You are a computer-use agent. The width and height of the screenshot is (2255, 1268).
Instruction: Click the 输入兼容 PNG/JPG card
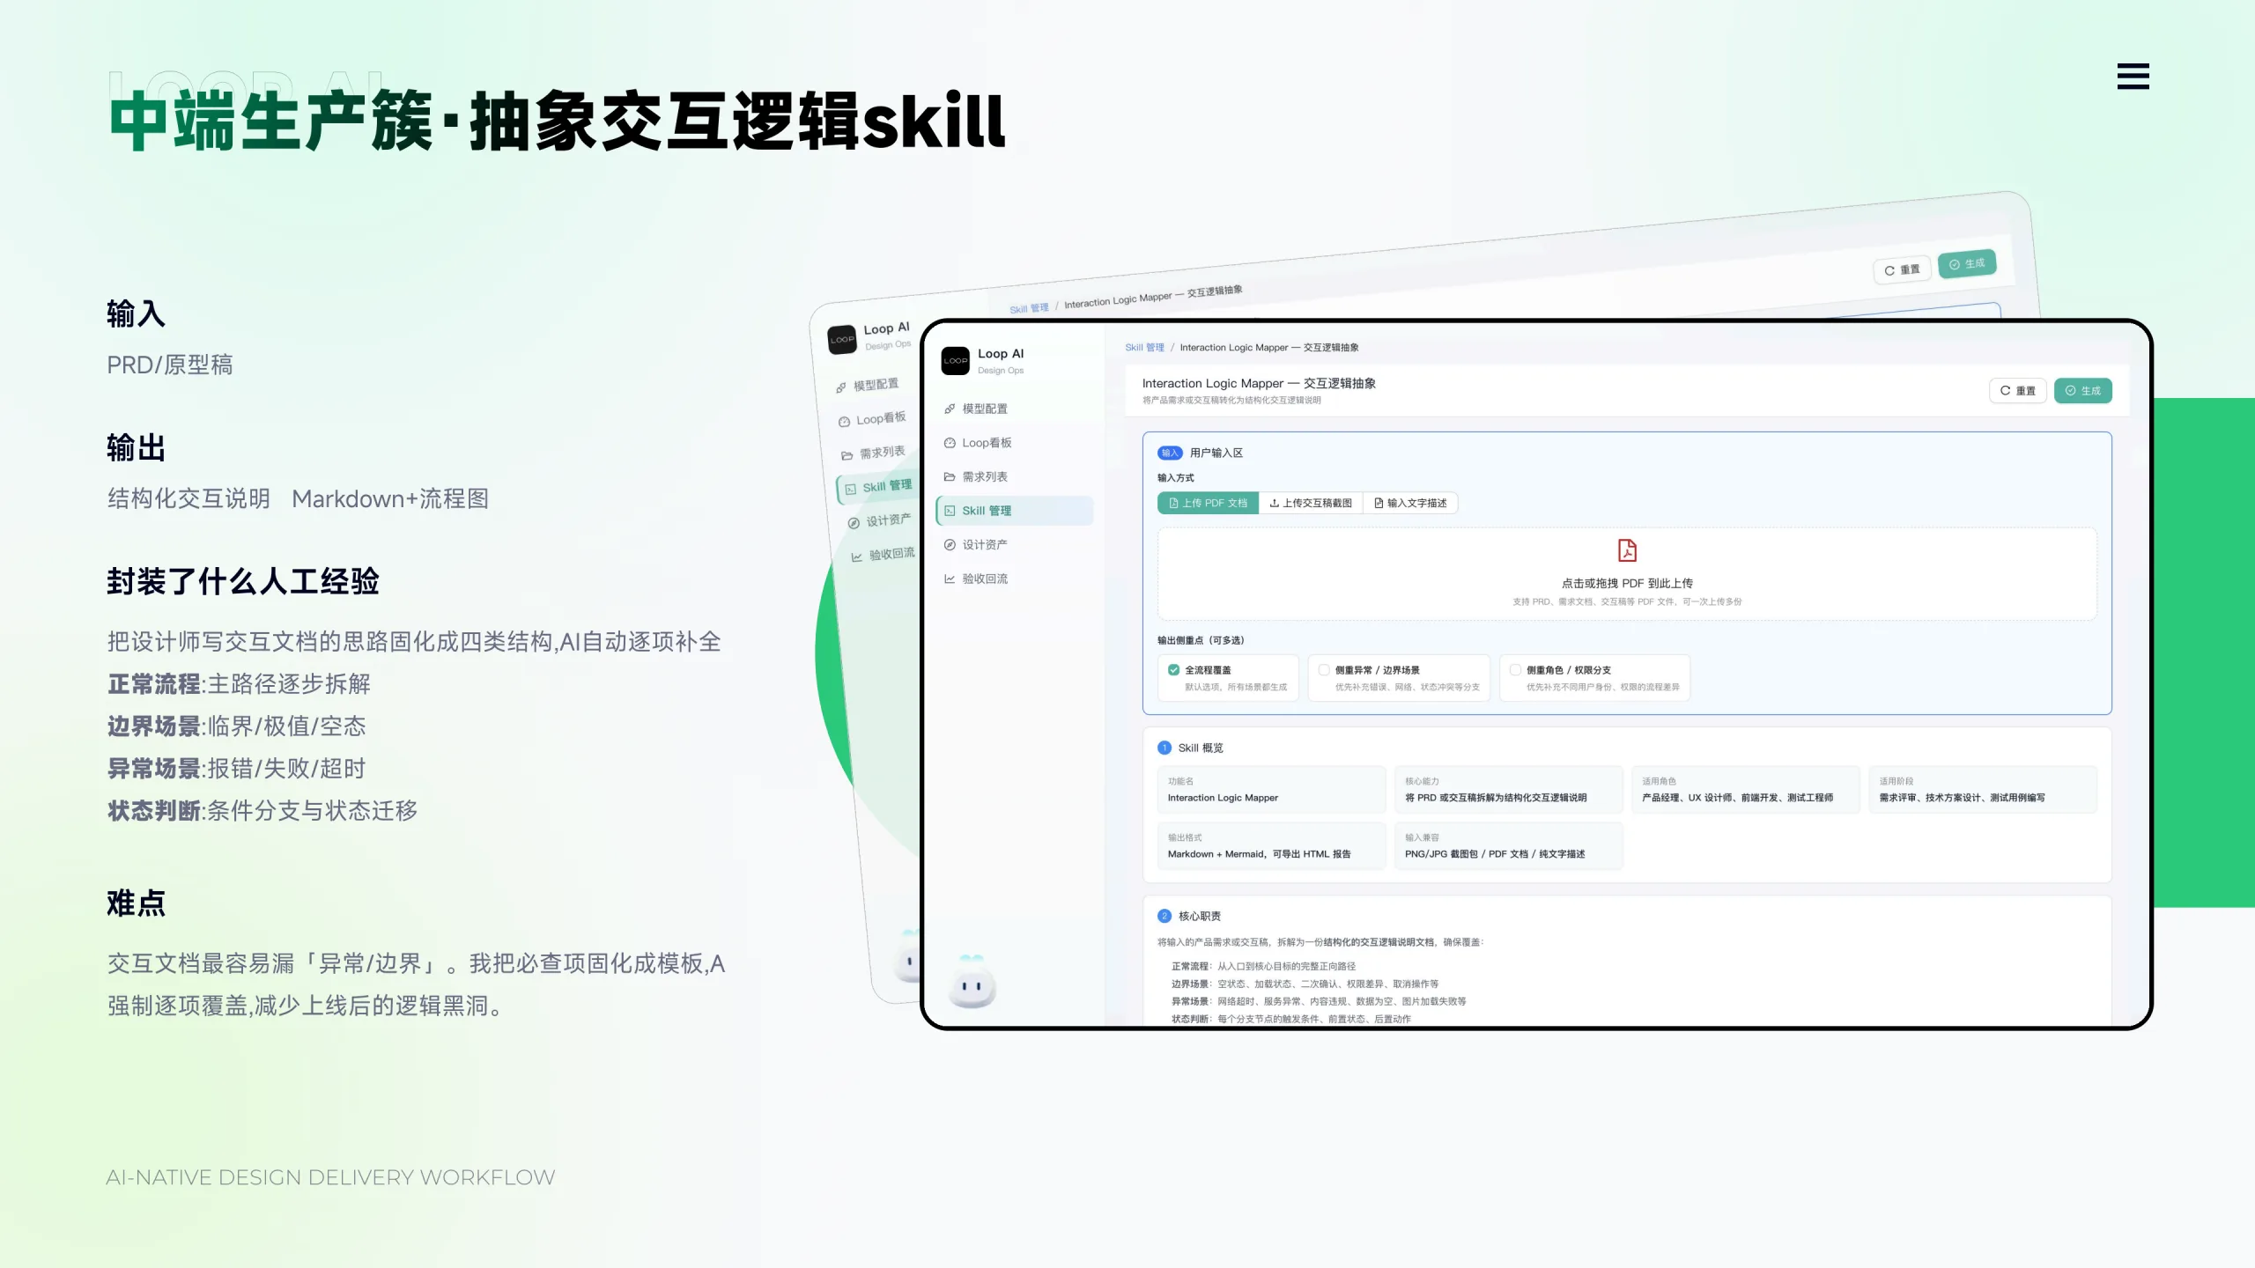(1508, 846)
